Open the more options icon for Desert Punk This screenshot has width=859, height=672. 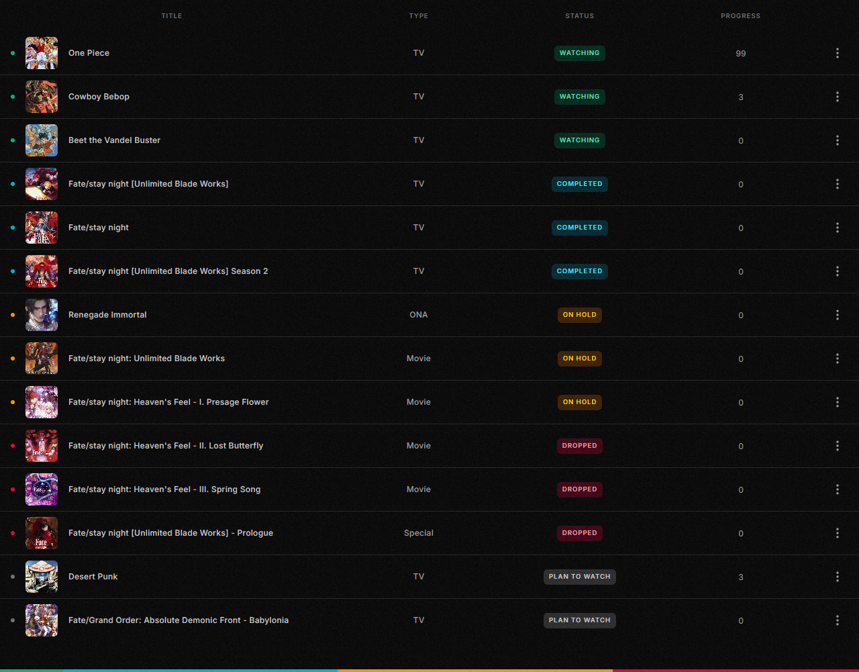pyautogui.click(x=837, y=577)
